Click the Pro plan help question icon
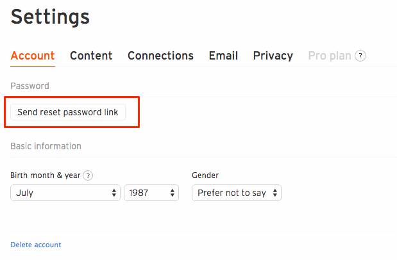 click(x=360, y=56)
